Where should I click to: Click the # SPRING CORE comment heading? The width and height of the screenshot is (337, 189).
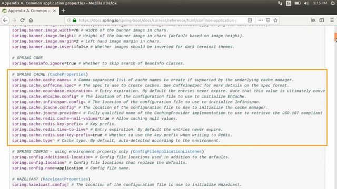(27, 58)
